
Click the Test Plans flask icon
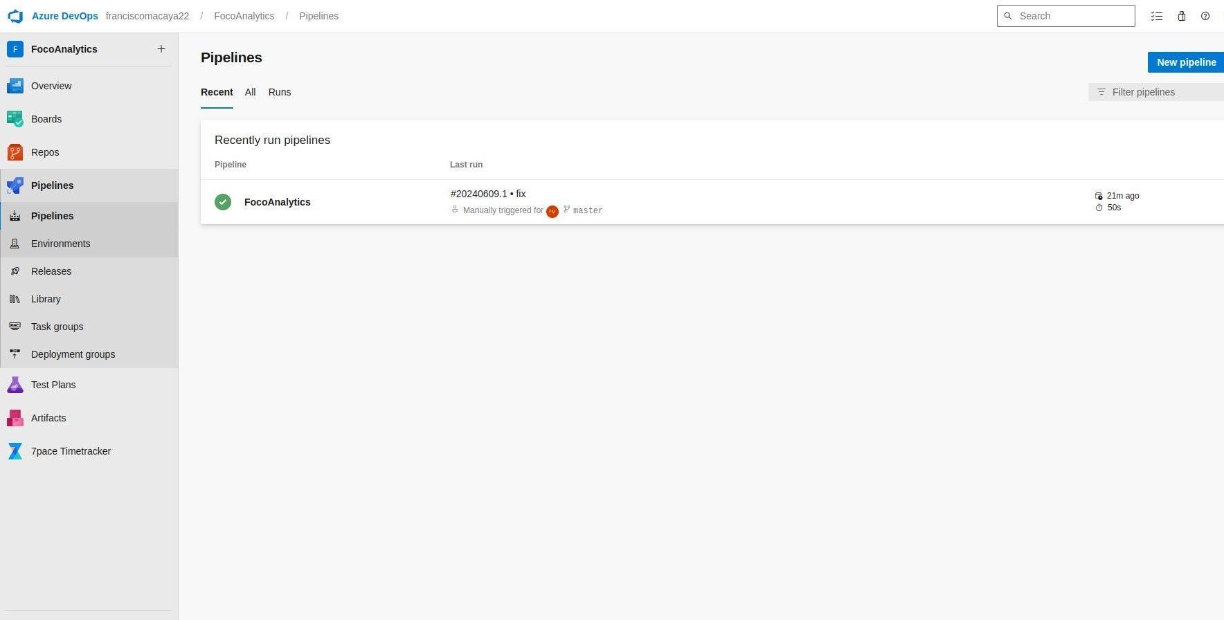click(15, 385)
